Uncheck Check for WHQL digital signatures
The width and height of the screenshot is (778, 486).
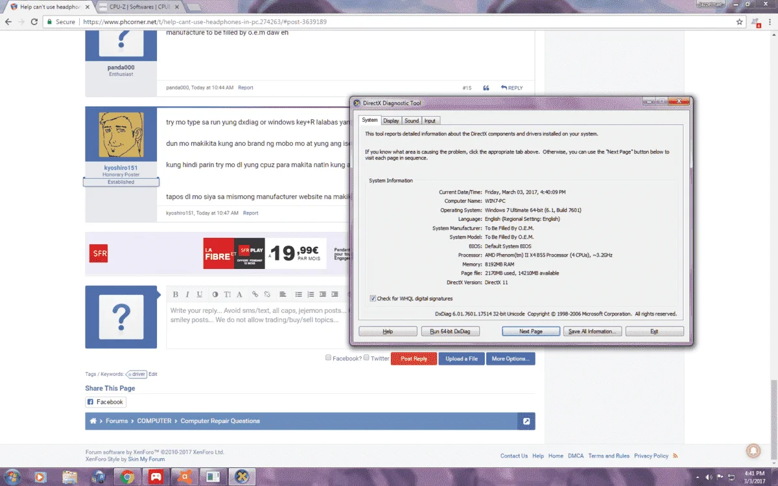click(x=373, y=299)
